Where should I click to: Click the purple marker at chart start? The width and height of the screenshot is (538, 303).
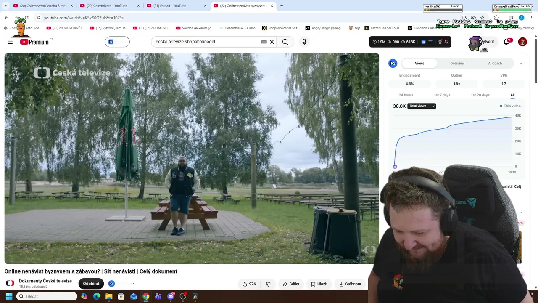(395, 167)
